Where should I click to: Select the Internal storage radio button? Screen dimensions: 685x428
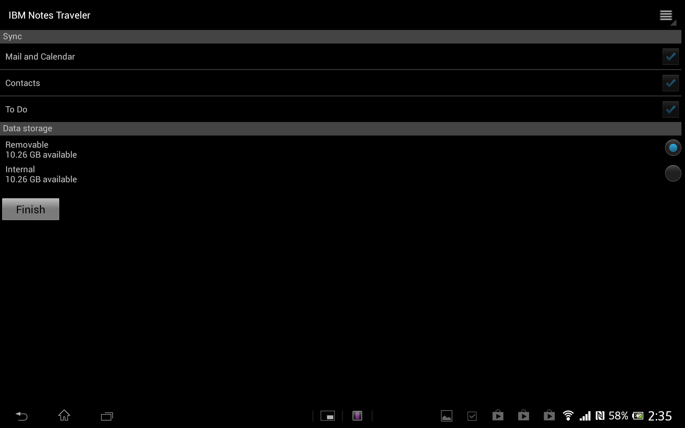673,173
